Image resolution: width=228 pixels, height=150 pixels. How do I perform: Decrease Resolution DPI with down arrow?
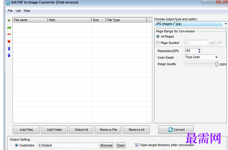point(199,52)
